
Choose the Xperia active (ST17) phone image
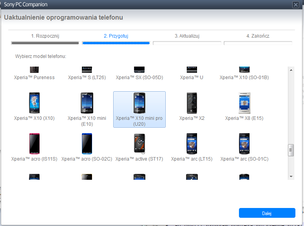tap(139, 144)
